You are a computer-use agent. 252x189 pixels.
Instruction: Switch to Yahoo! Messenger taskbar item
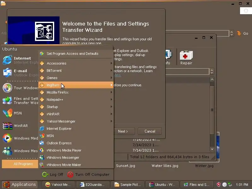point(59,185)
